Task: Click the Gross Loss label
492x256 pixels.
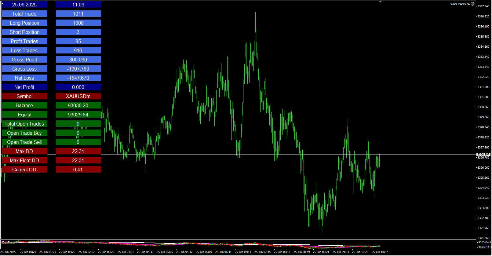Action: pos(24,69)
